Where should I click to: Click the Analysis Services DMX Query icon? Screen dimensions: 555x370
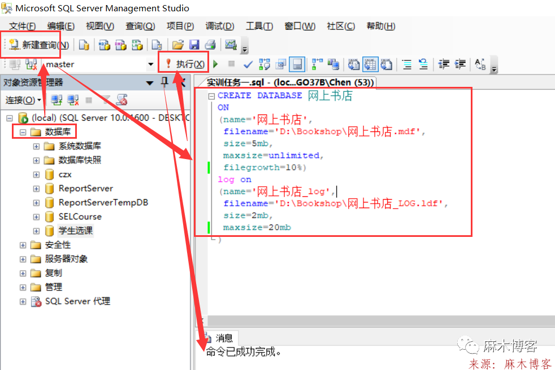click(x=120, y=45)
